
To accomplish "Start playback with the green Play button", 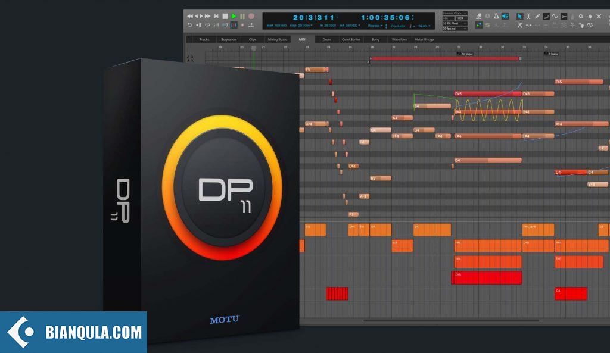I will [x=234, y=16].
